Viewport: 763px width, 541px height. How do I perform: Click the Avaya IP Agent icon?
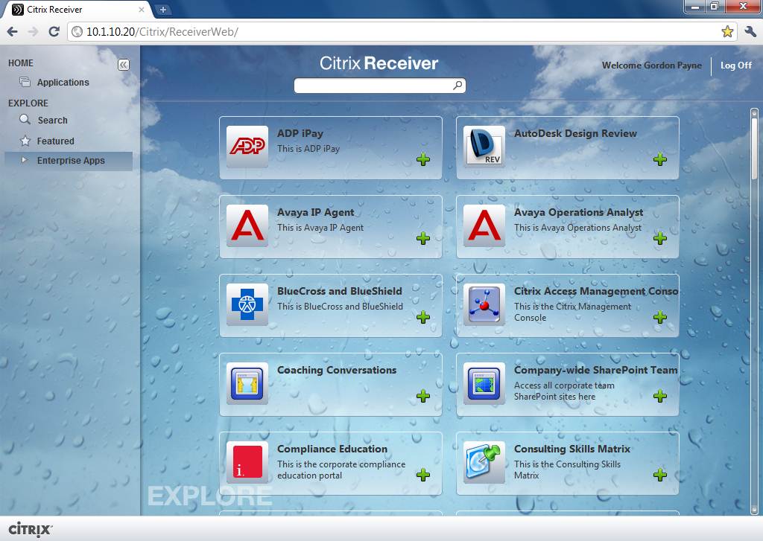click(247, 225)
